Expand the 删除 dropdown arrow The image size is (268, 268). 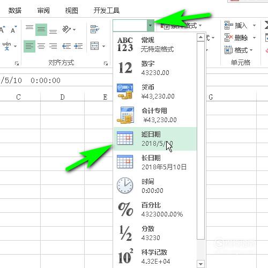[254, 38]
